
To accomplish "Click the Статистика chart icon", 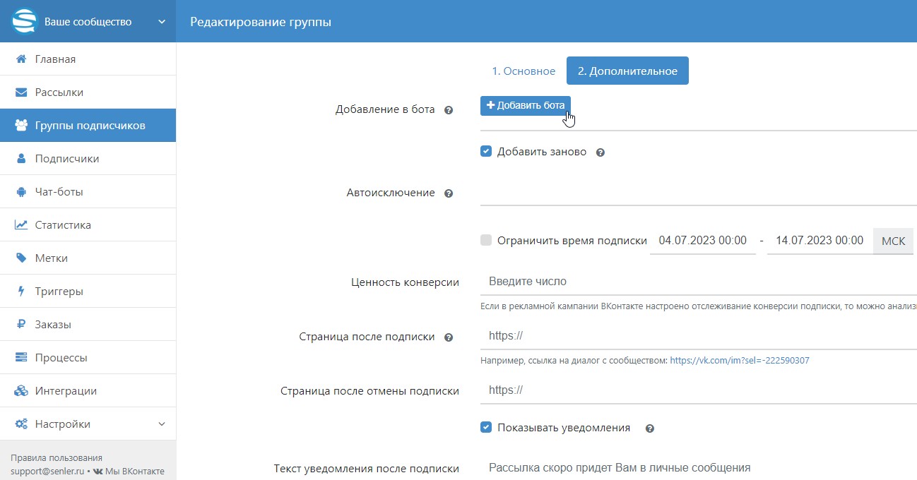I will 21,225.
